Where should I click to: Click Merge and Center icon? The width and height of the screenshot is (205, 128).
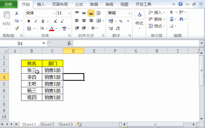click(x=99, y=21)
